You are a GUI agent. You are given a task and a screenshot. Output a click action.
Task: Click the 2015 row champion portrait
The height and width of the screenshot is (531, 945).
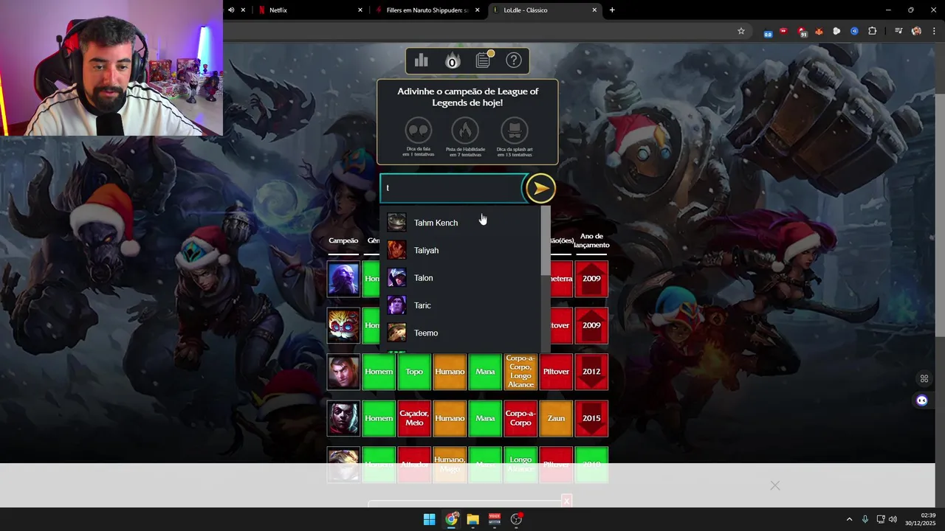tap(343, 418)
